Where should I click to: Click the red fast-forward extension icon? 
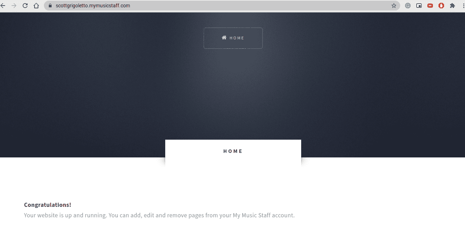coord(430,6)
